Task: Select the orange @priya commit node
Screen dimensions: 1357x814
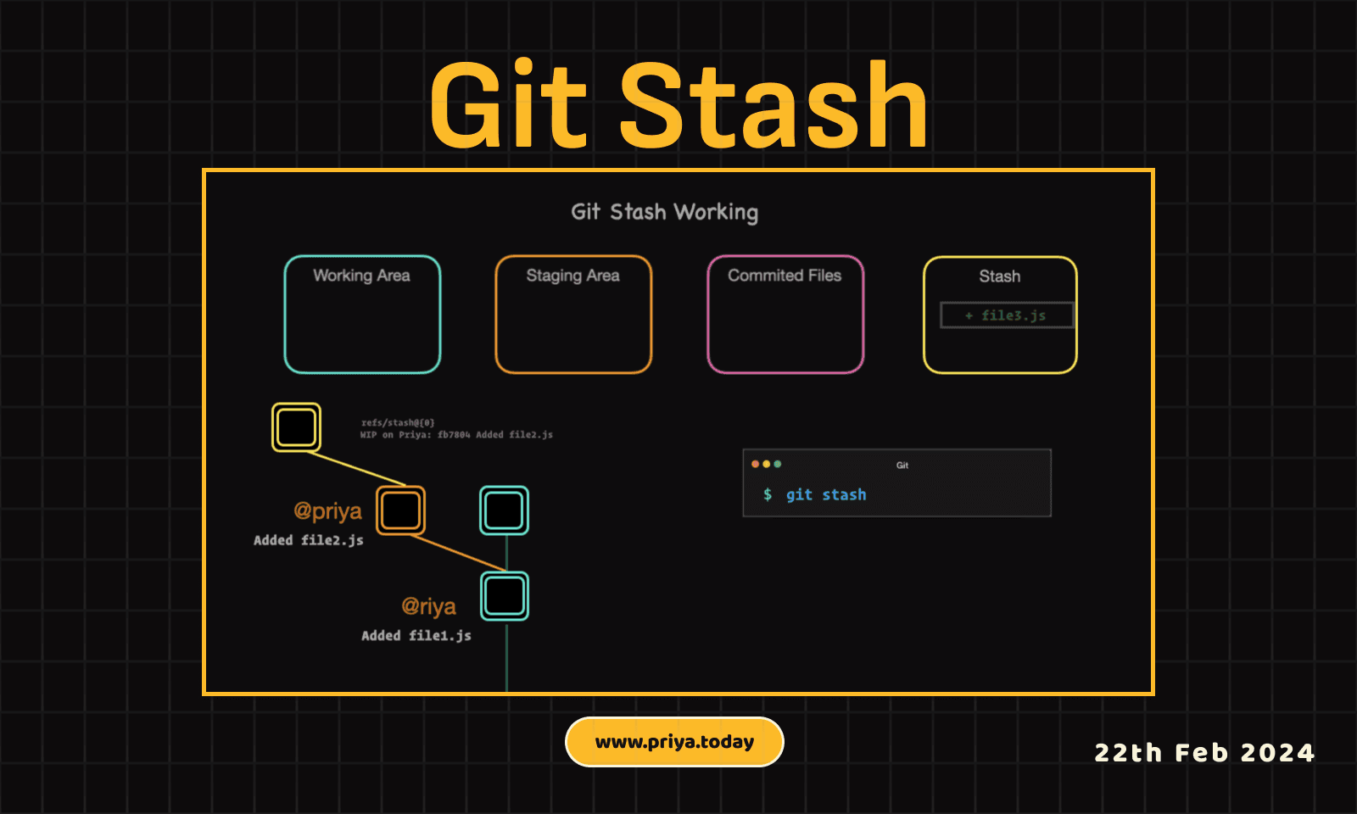Action: 400,510
